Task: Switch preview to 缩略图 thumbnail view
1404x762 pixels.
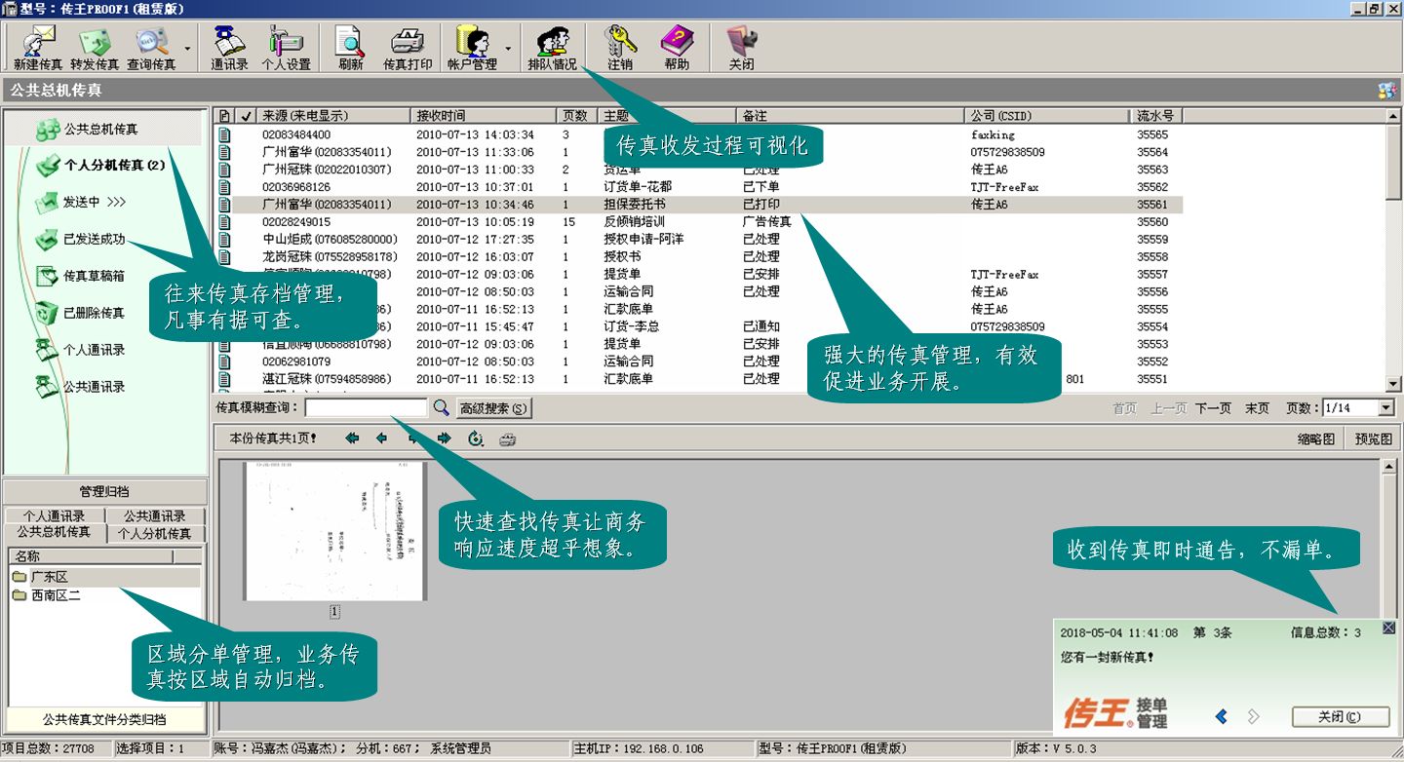Action: (x=1316, y=438)
